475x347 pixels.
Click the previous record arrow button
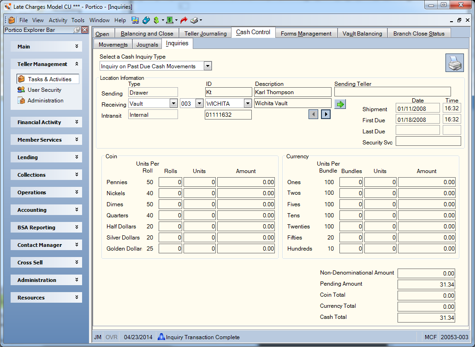point(313,114)
